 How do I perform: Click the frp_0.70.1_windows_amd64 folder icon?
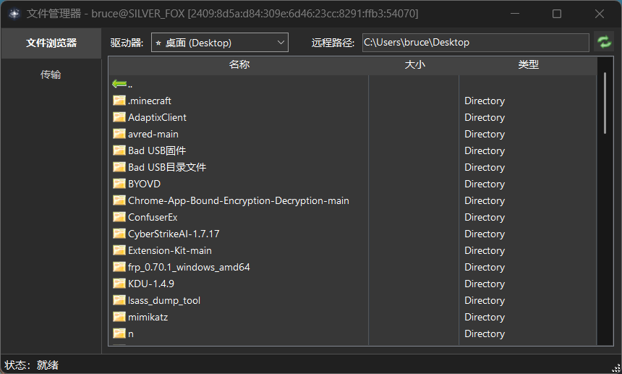[x=119, y=267]
